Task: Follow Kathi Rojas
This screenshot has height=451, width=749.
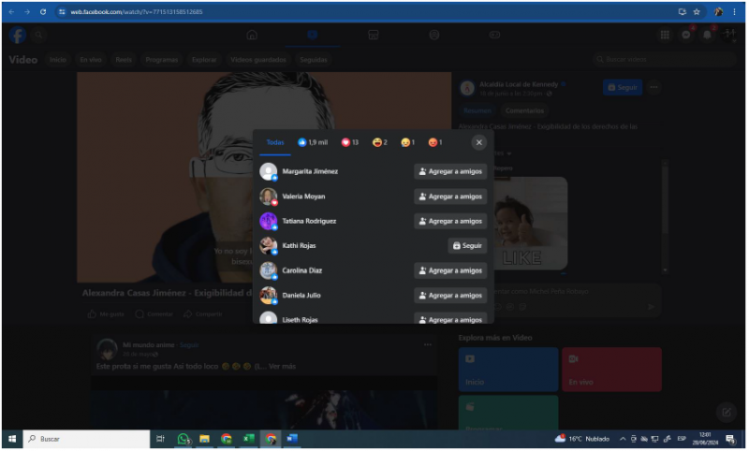Action: 468,246
